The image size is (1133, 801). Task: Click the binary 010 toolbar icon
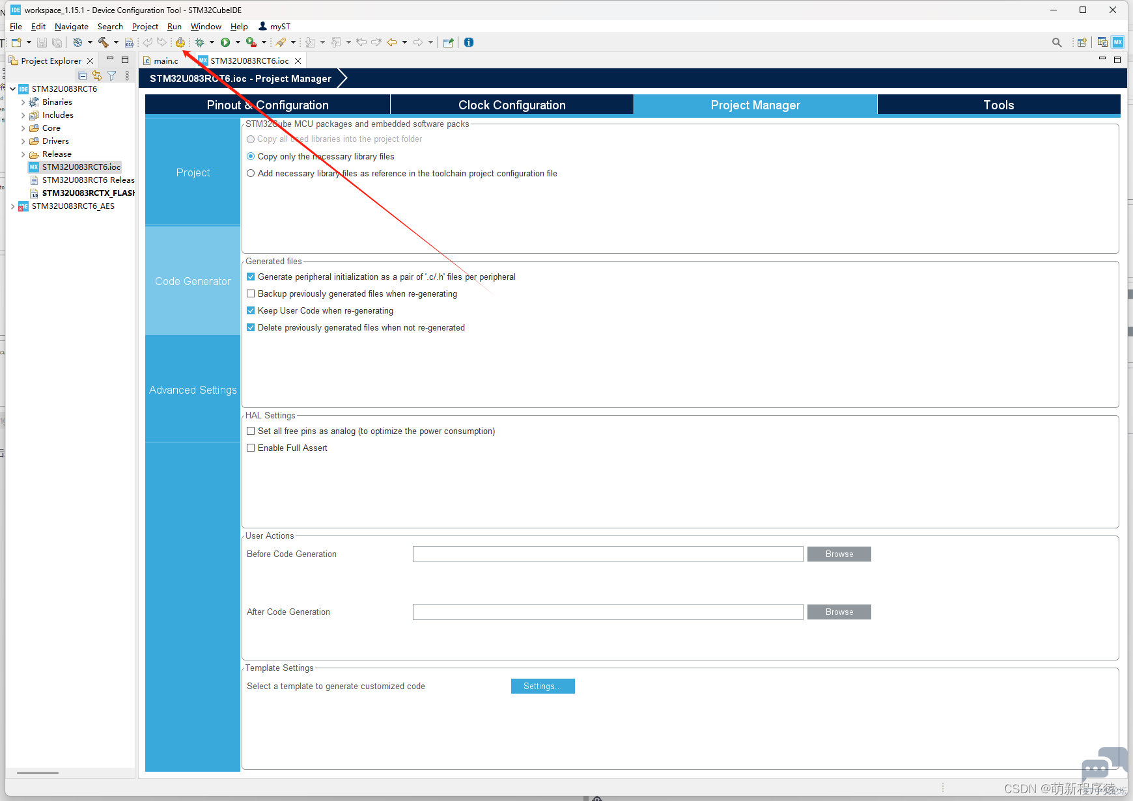pos(129,42)
